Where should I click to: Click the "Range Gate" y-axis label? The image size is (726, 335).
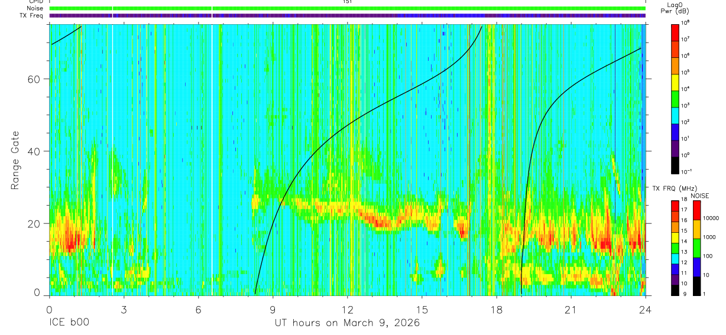(16, 159)
